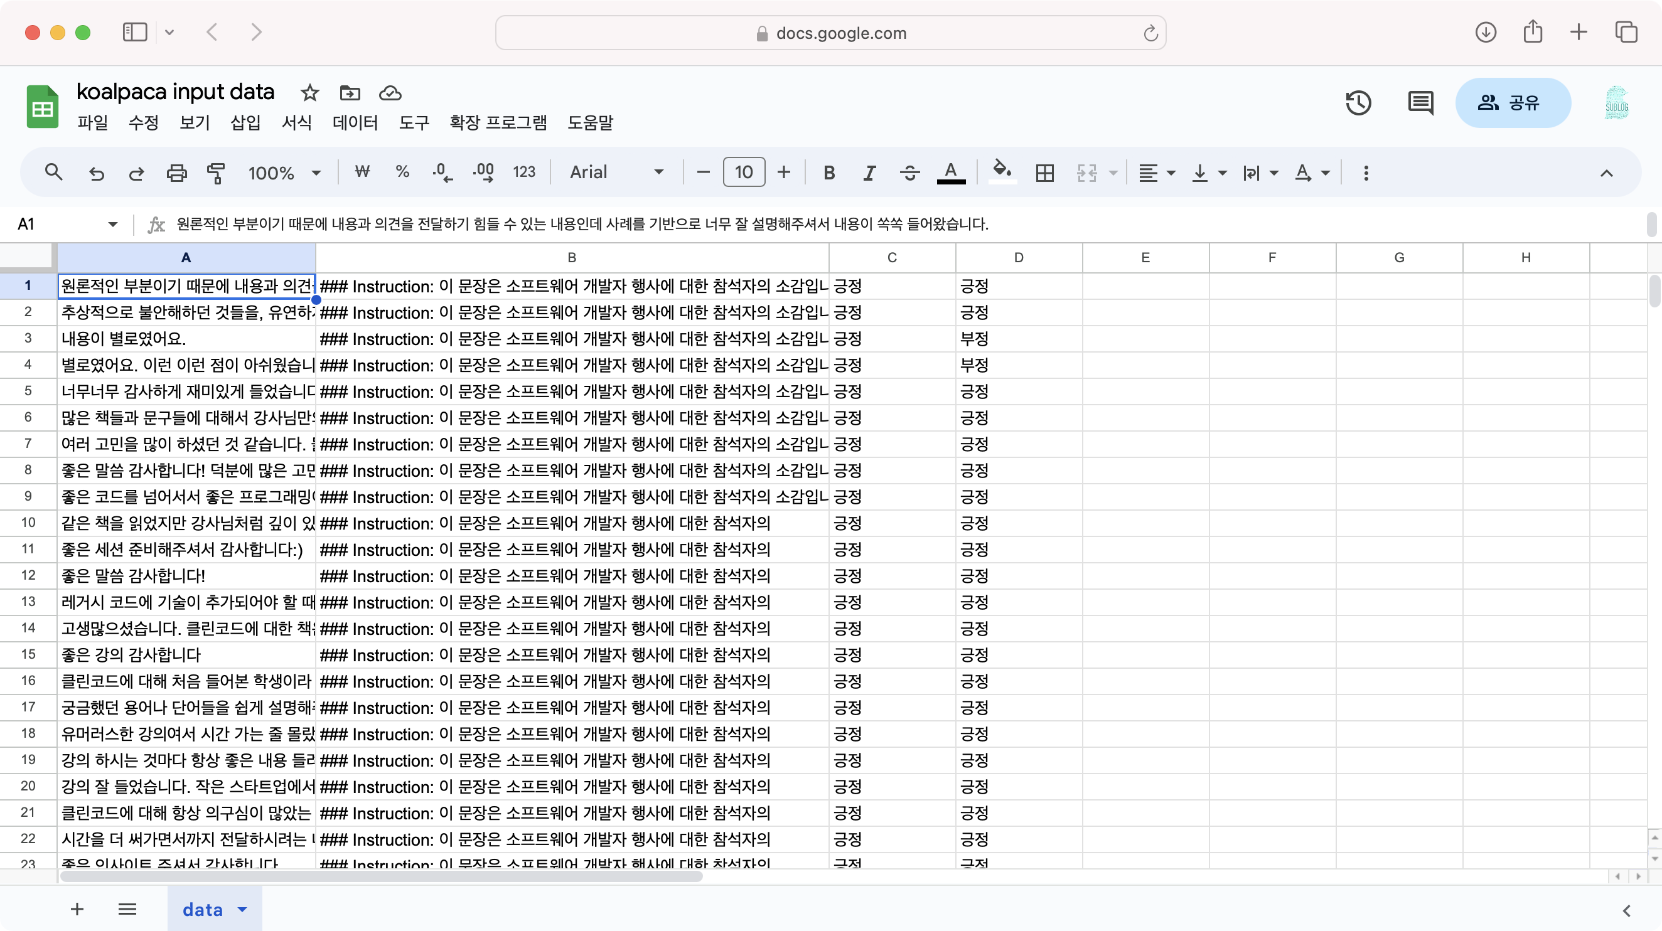Star the koalpaca input data document
1662x931 pixels.
tap(309, 93)
